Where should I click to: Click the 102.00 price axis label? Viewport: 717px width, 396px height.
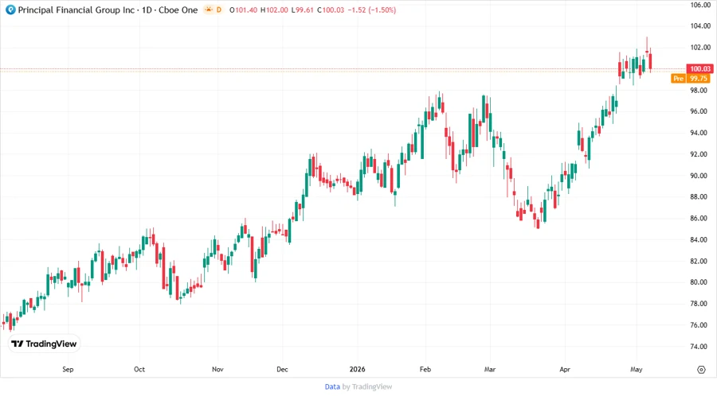click(x=700, y=48)
